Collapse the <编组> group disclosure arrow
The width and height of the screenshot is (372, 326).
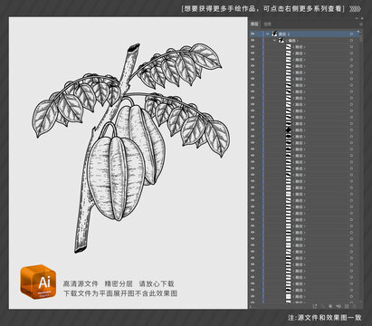pyautogui.click(x=274, y=40)
